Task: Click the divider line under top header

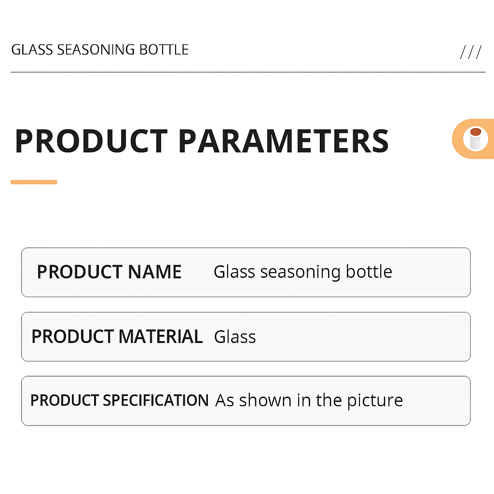Action: coord(248,72)
